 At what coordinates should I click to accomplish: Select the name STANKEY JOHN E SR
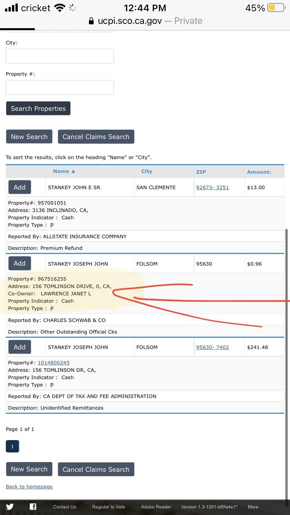74,187
